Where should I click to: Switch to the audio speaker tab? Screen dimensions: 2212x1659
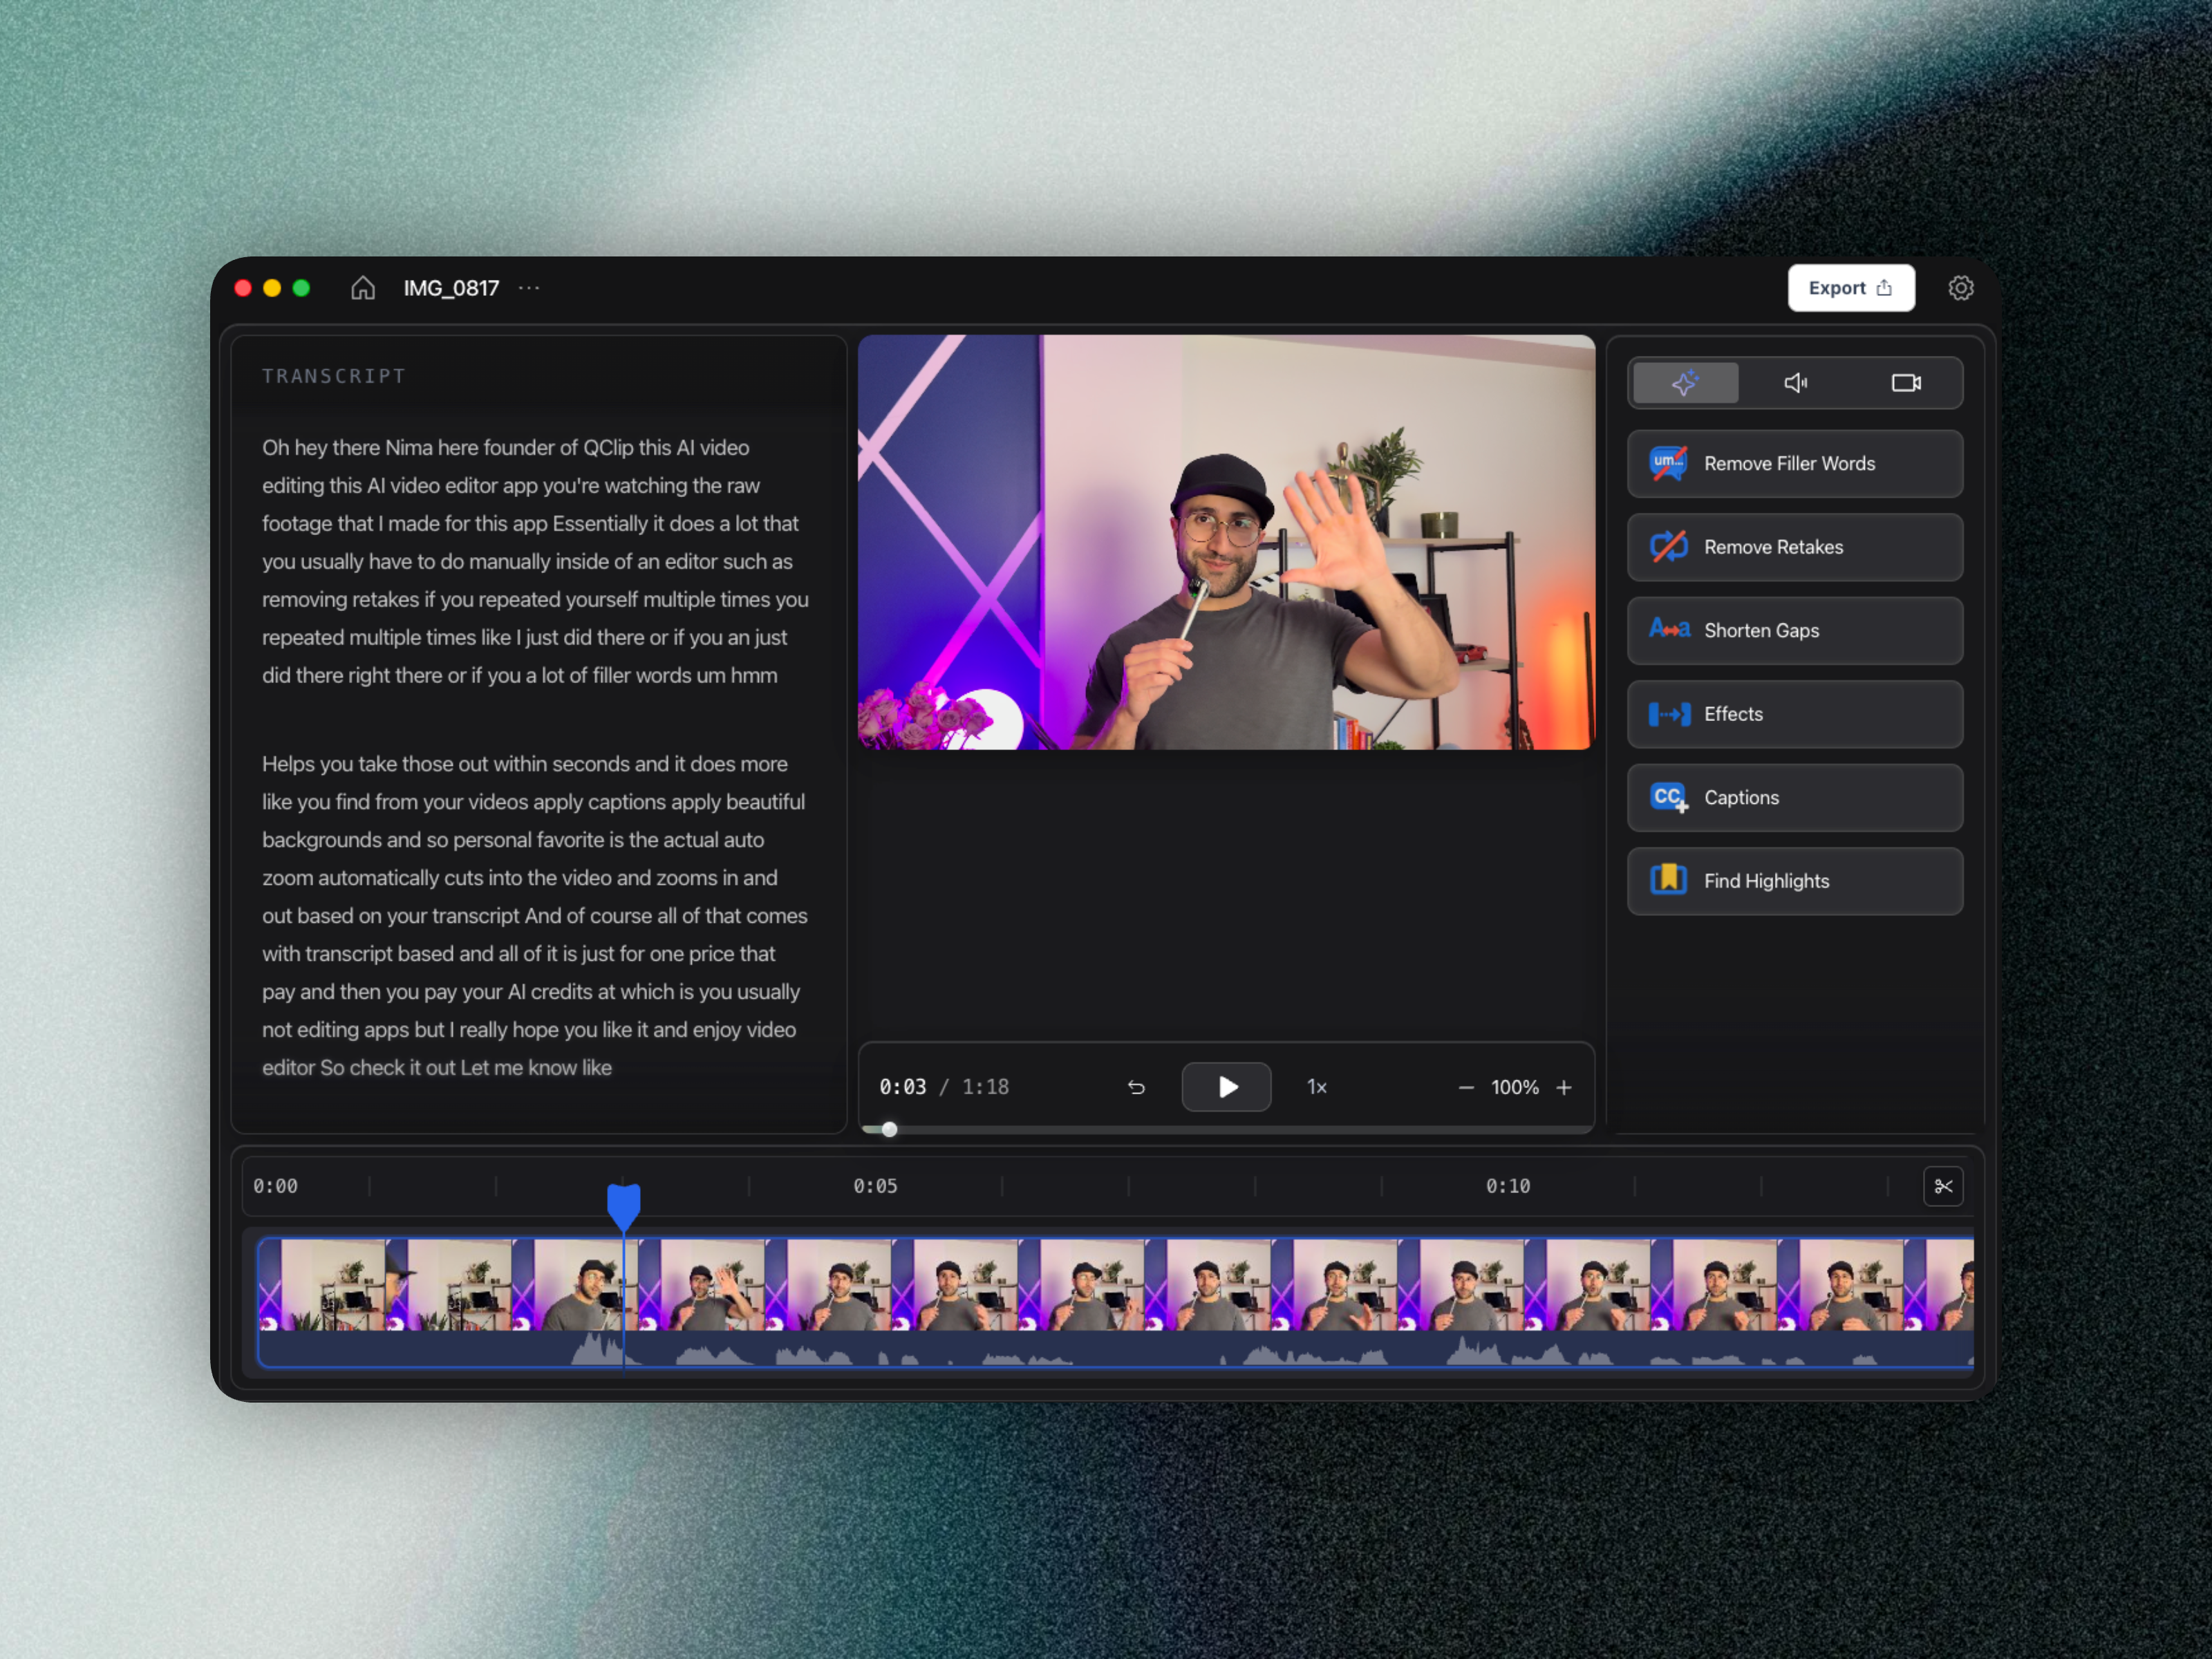tap(1796, 383)
